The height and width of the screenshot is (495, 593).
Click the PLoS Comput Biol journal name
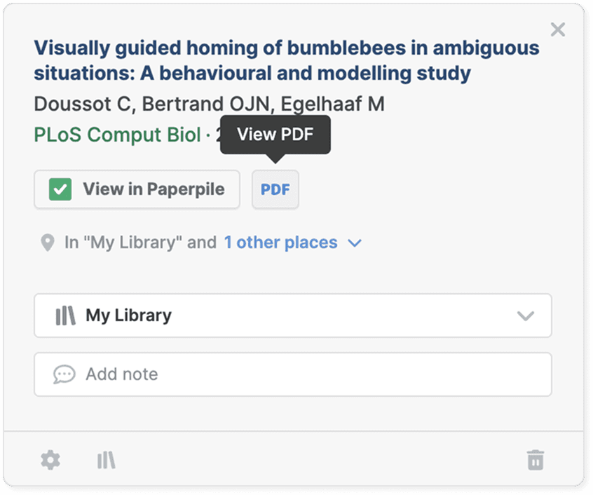[x=117, y=135]
